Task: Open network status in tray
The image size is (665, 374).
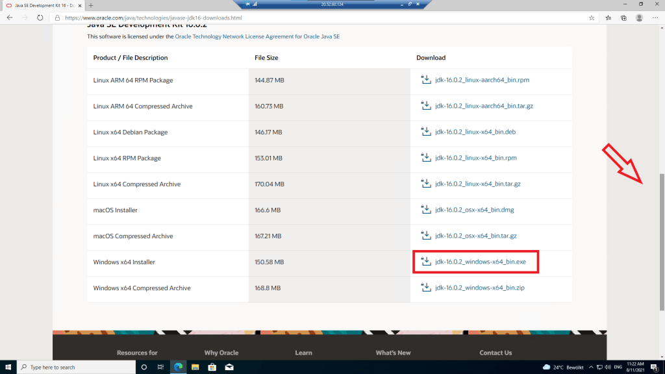Action: (x=599, y=368)
